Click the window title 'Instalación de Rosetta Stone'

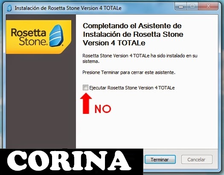pyautogui.click(x=68, y=8)
